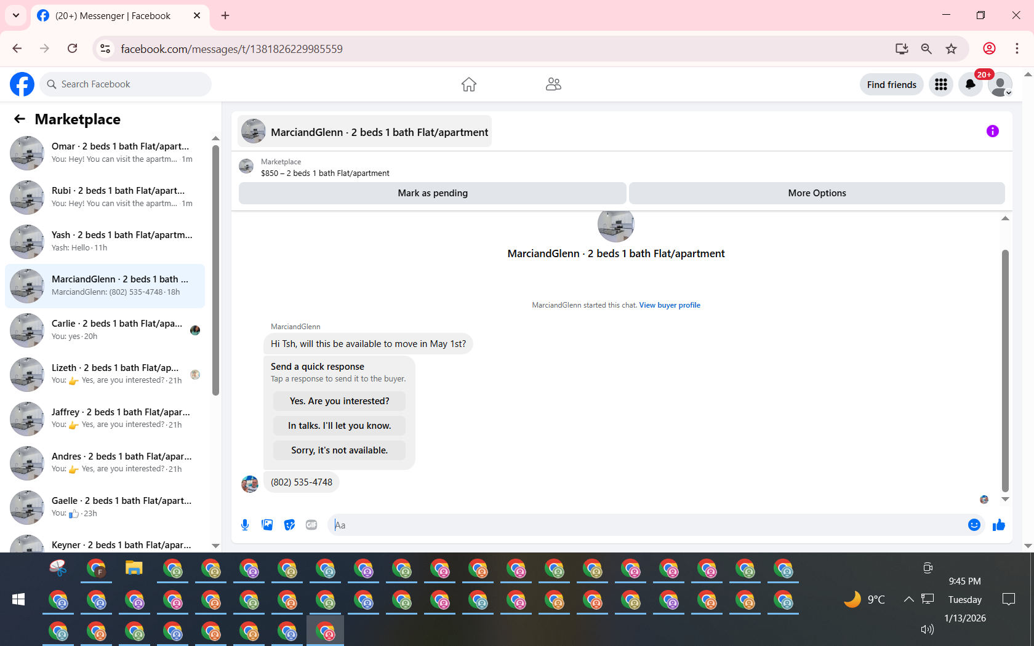Click listing thumbnail beside $850 Marketplace
The height and width of the screenshot is (646, 1034).
tap(246, 166)
